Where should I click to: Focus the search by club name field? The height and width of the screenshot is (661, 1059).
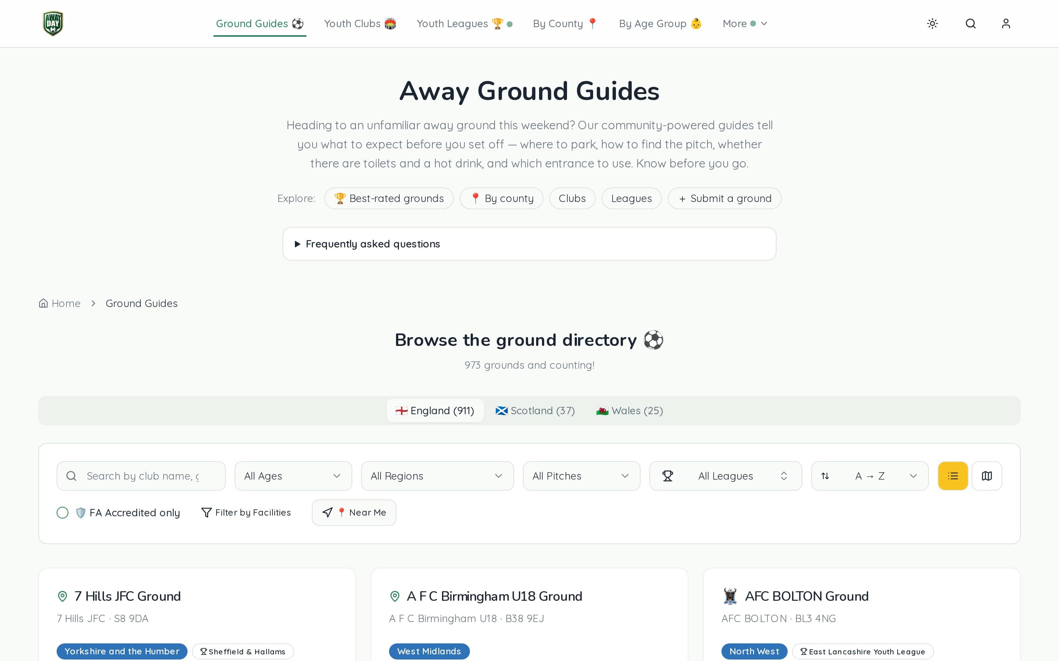141,476
